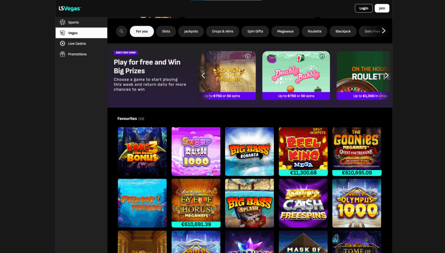Click the Favourites section heading
This screenshot has width=445, height=253.
[127, 118]
